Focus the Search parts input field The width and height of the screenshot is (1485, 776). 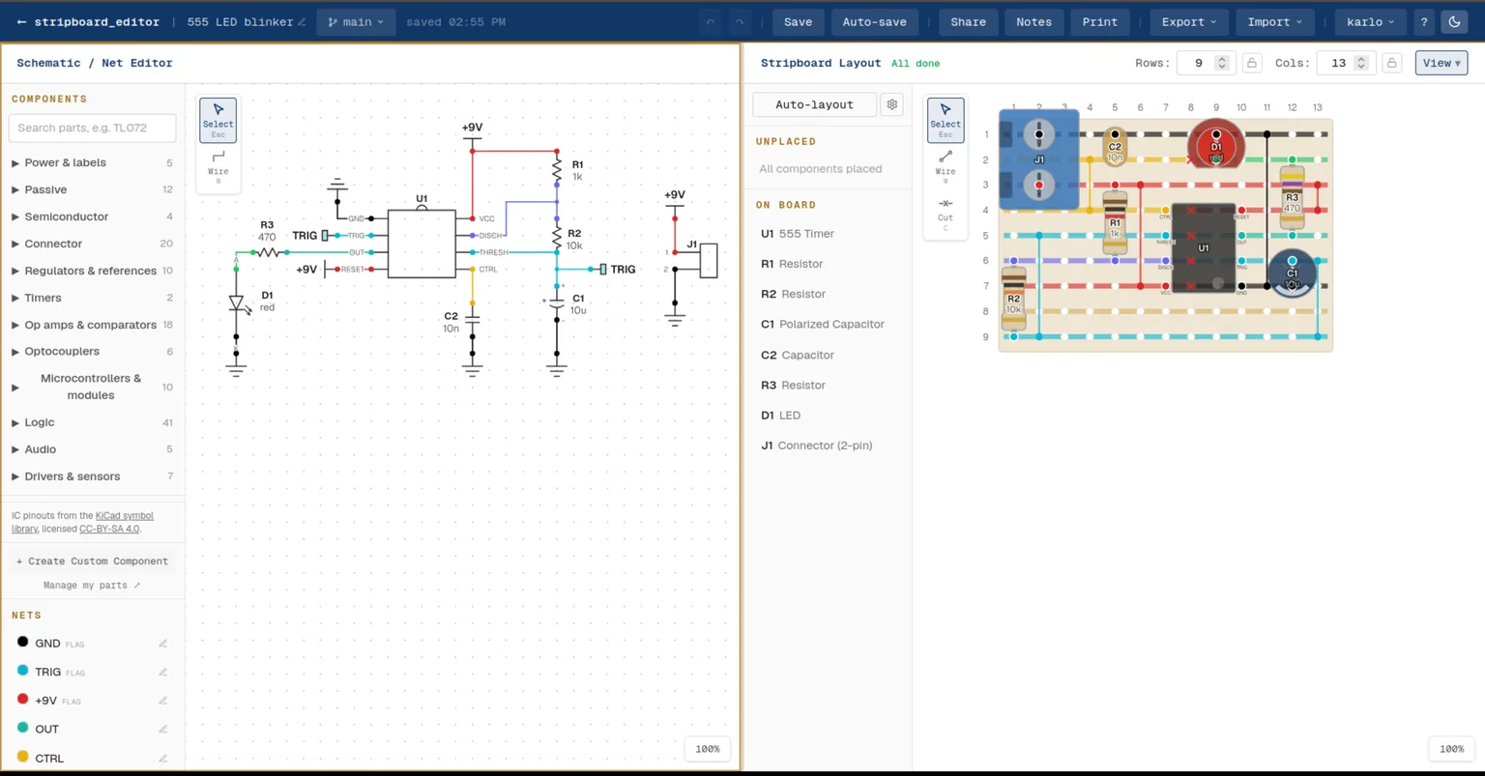pyautogui.click(x=92, y=128)
